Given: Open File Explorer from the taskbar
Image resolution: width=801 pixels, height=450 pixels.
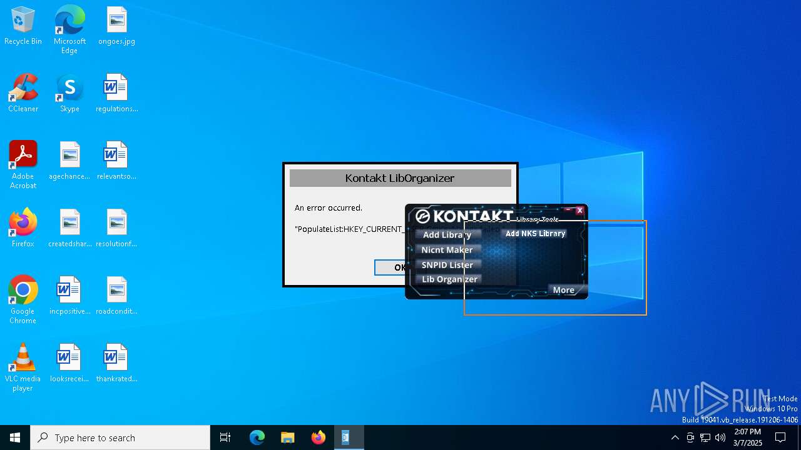Looking at the screenshot, I should (x=287, y=437).
